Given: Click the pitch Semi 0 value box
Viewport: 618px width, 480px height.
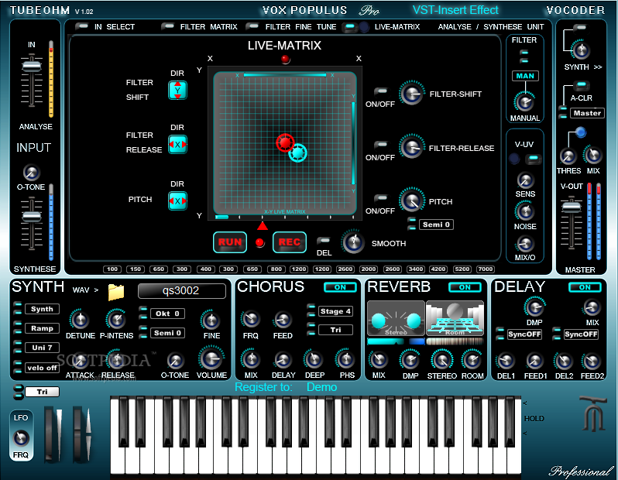Looking at the screenshot, I should click(436, 225).
